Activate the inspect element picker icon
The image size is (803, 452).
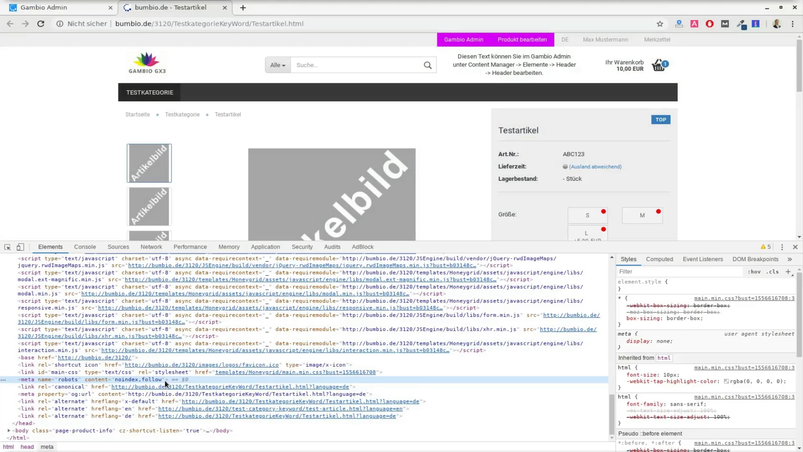click(x=7, y=247)
